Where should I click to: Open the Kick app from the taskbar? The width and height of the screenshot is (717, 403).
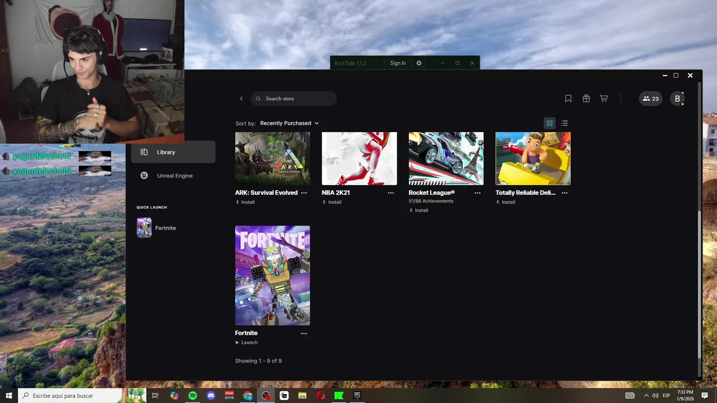click(339, 396)
